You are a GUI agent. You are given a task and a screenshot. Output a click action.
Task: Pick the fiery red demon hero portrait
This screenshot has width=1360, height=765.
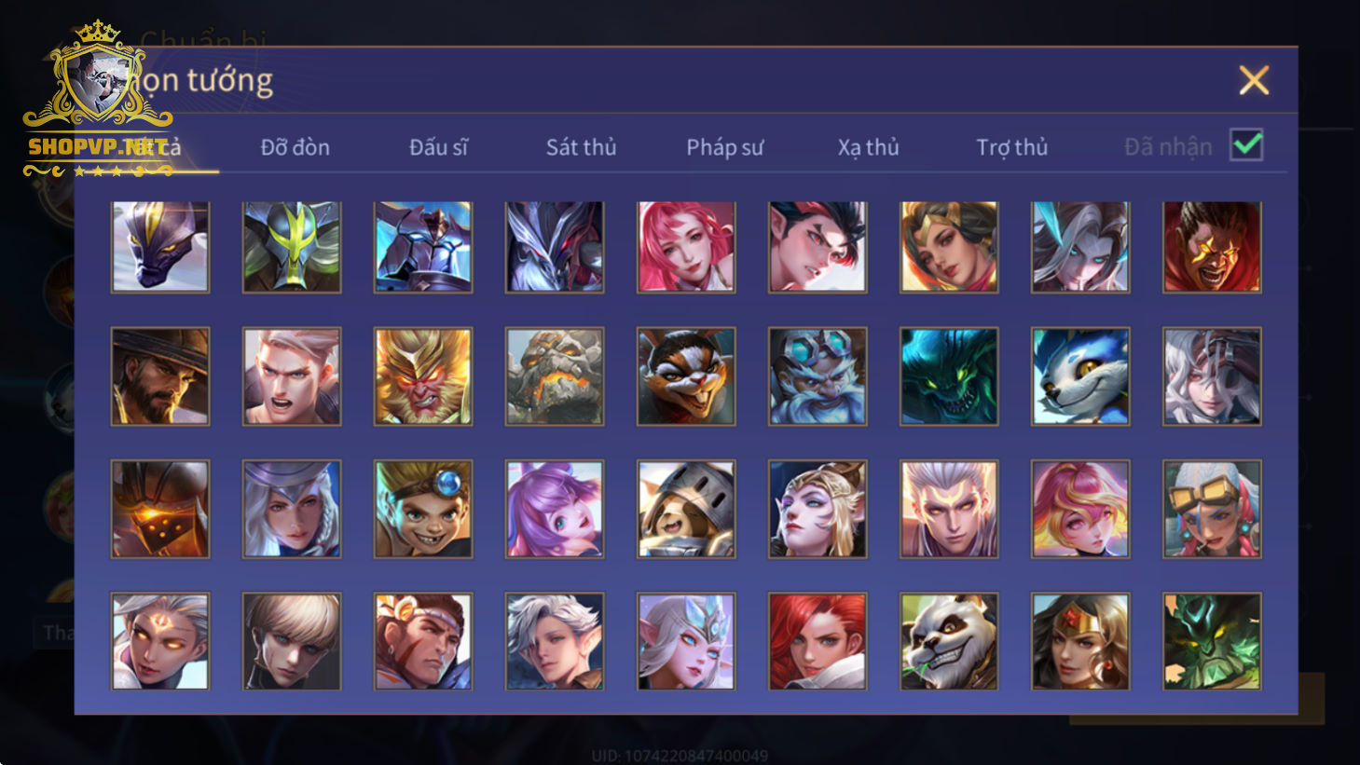pyautogui.click(x=1212, y=246)
